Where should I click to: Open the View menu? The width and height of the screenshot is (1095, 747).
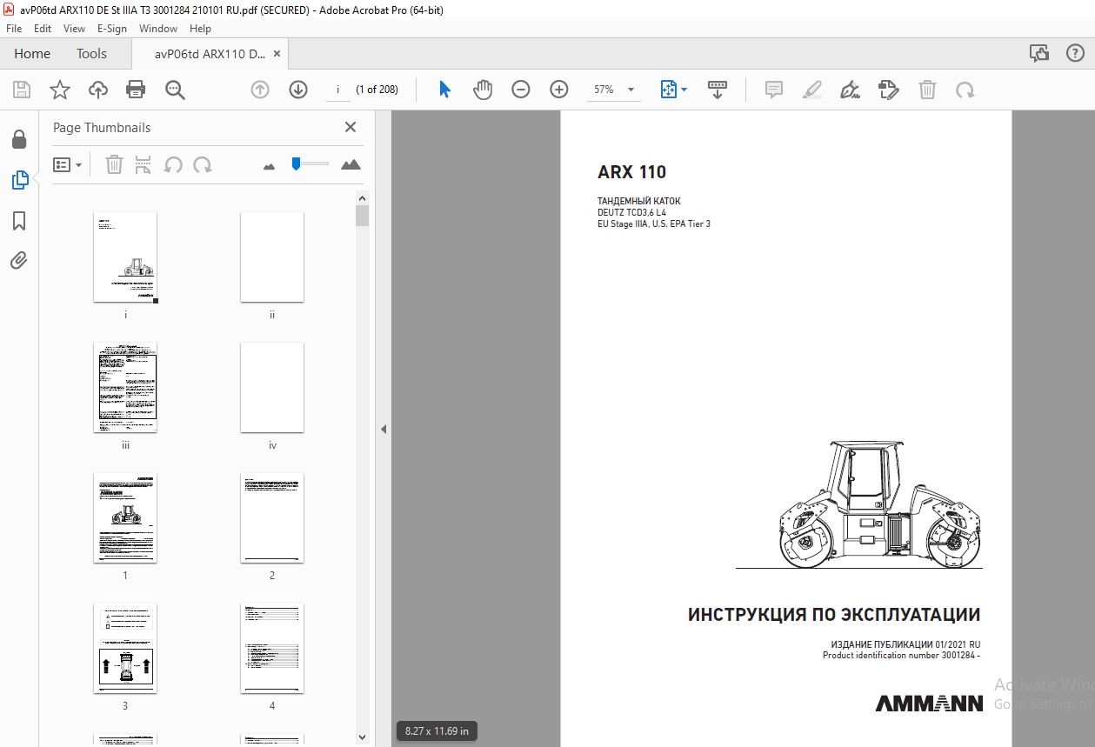(x=75, y=29)
